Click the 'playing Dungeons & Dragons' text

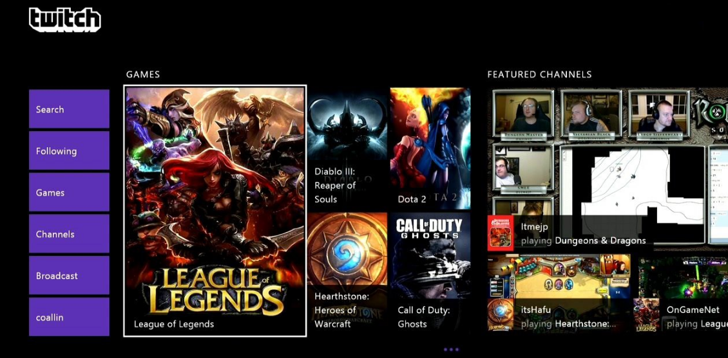coord(583,241)
